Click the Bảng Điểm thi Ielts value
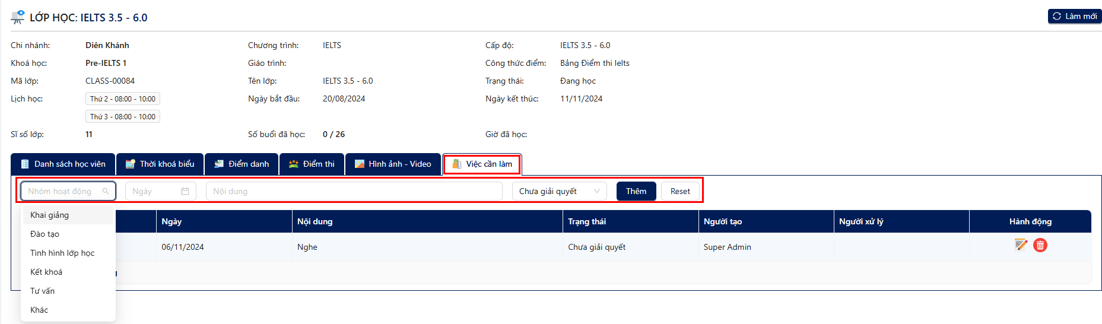 pyautogui.click(x=595, y=63)
